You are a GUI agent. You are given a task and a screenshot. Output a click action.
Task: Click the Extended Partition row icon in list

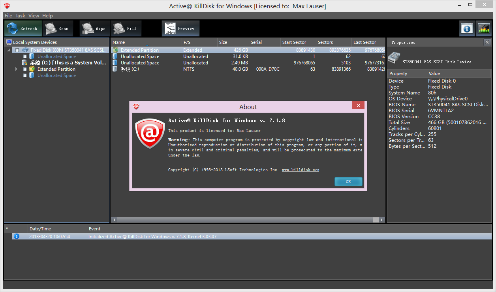115,50
